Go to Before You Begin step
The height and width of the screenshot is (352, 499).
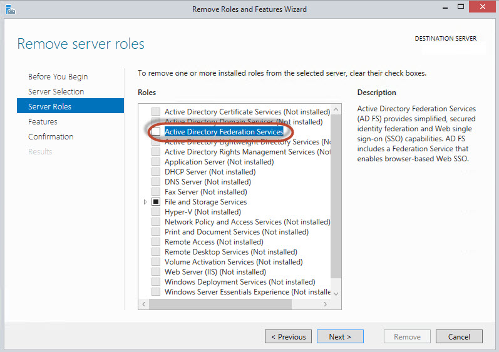[58, 76]
